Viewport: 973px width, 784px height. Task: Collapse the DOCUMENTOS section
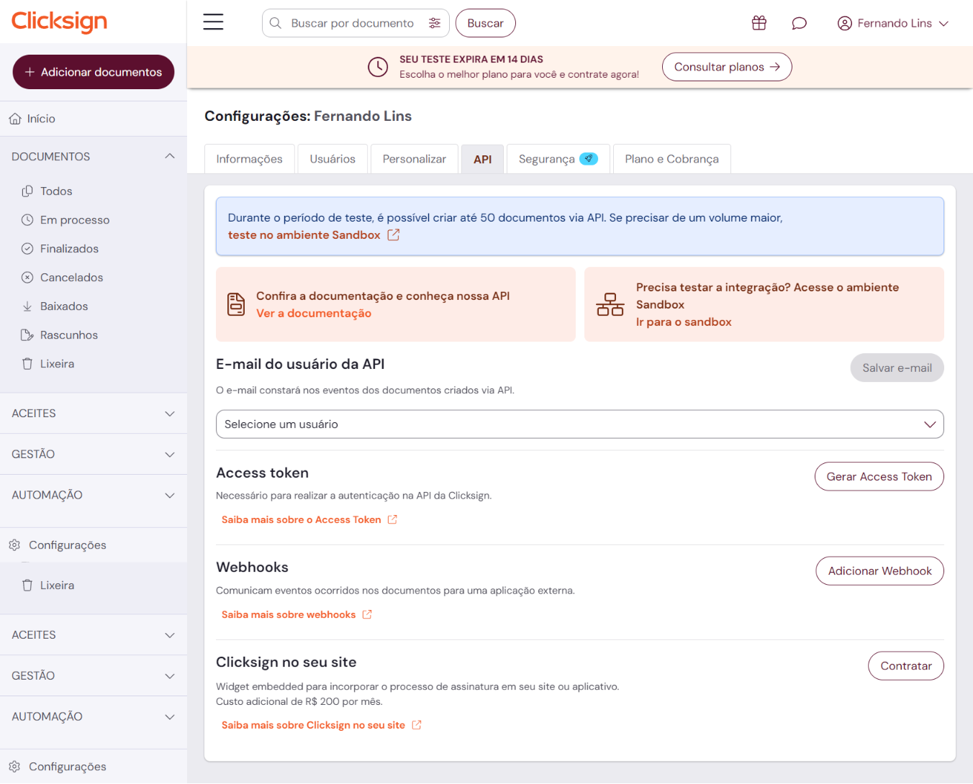point(170,157)
